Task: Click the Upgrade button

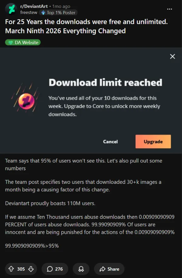Action: [153, 141]
